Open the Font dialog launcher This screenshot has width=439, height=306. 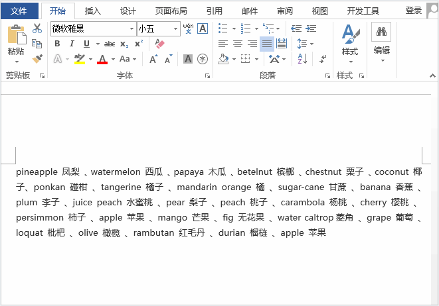pos(207,76)
